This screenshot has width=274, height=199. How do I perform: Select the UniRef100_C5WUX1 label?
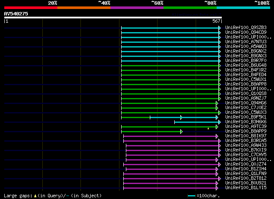(246, 80)
